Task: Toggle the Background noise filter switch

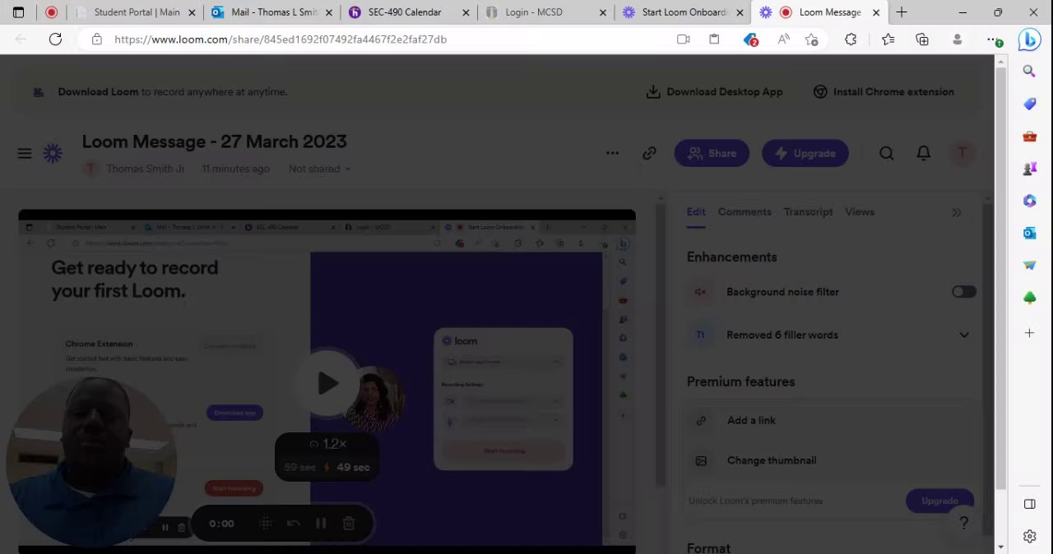Action: pyautogui.click(x=963, y=292)
